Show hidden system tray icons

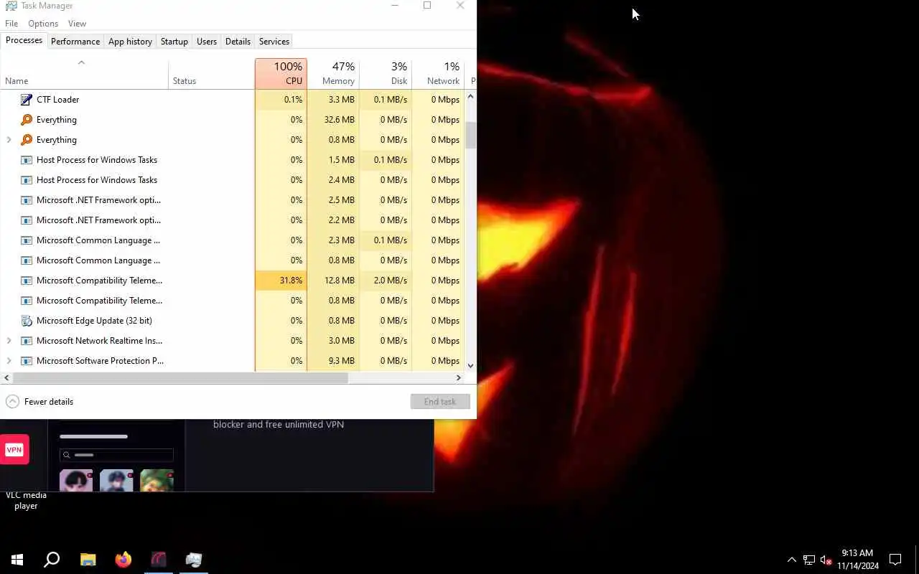(x=792, y=560)
